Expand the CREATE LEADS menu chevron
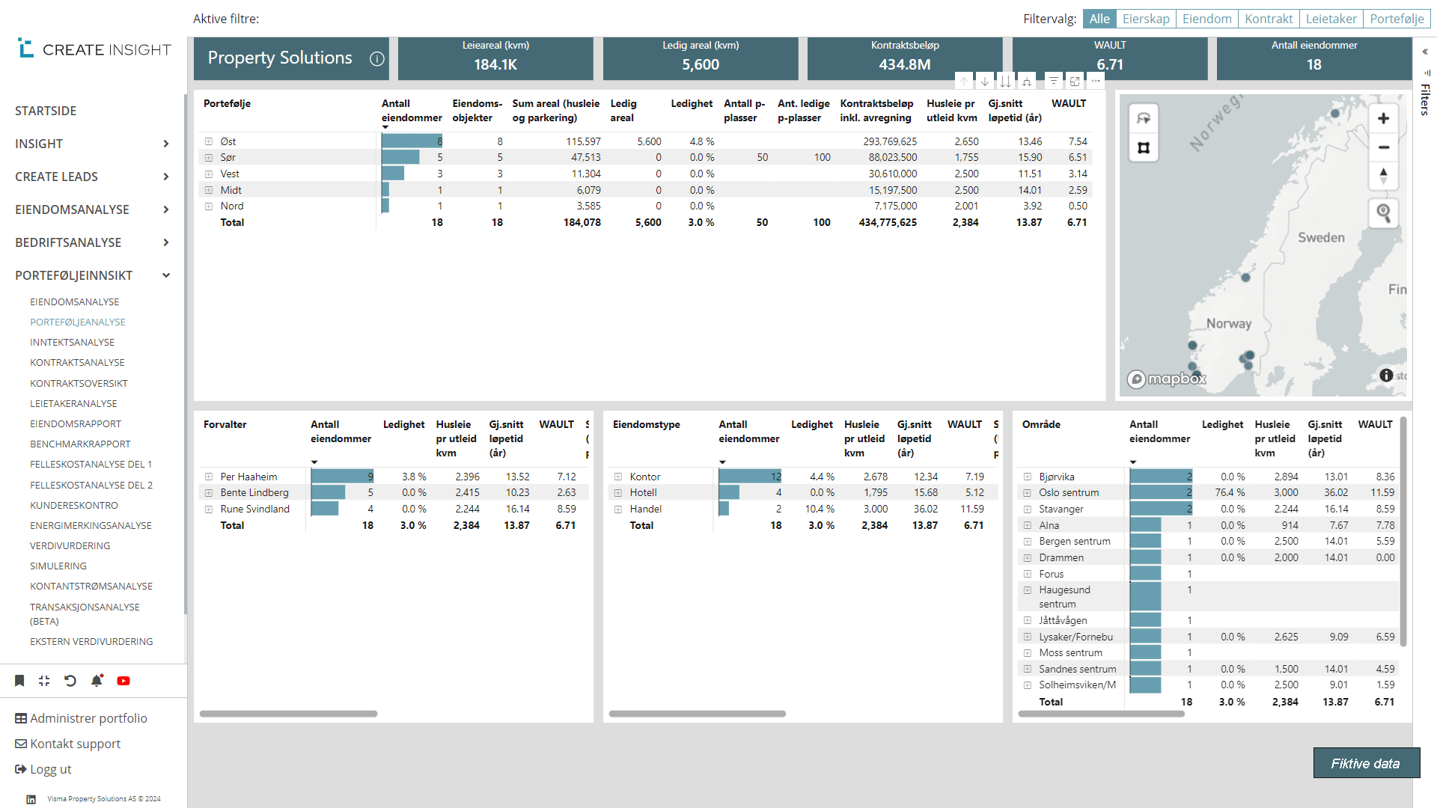Viewport: 1437px width, 808px height. pos(166,177)
